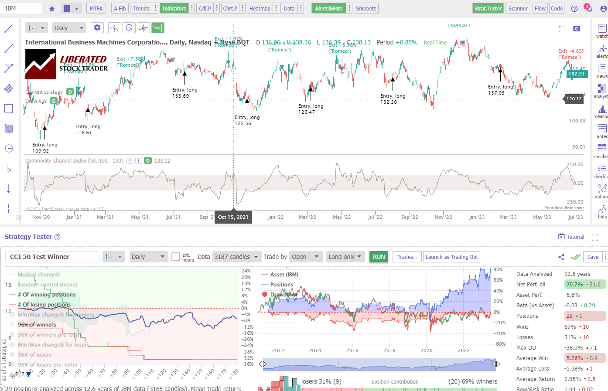This screenshot has height=391, width=608.
Task: Change 'Long only' trade direction dropdown
Action: click(x=345, y=257)
